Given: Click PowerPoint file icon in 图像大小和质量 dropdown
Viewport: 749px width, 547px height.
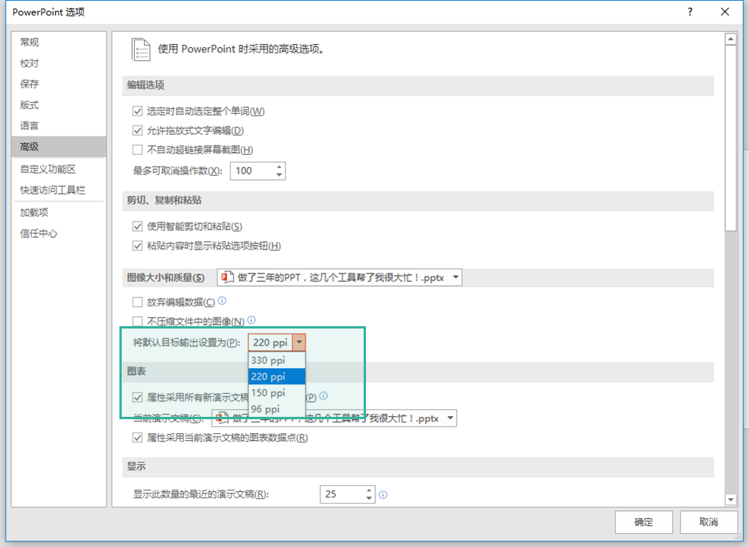Looking at the screenshot, I should tap(227, 277).
